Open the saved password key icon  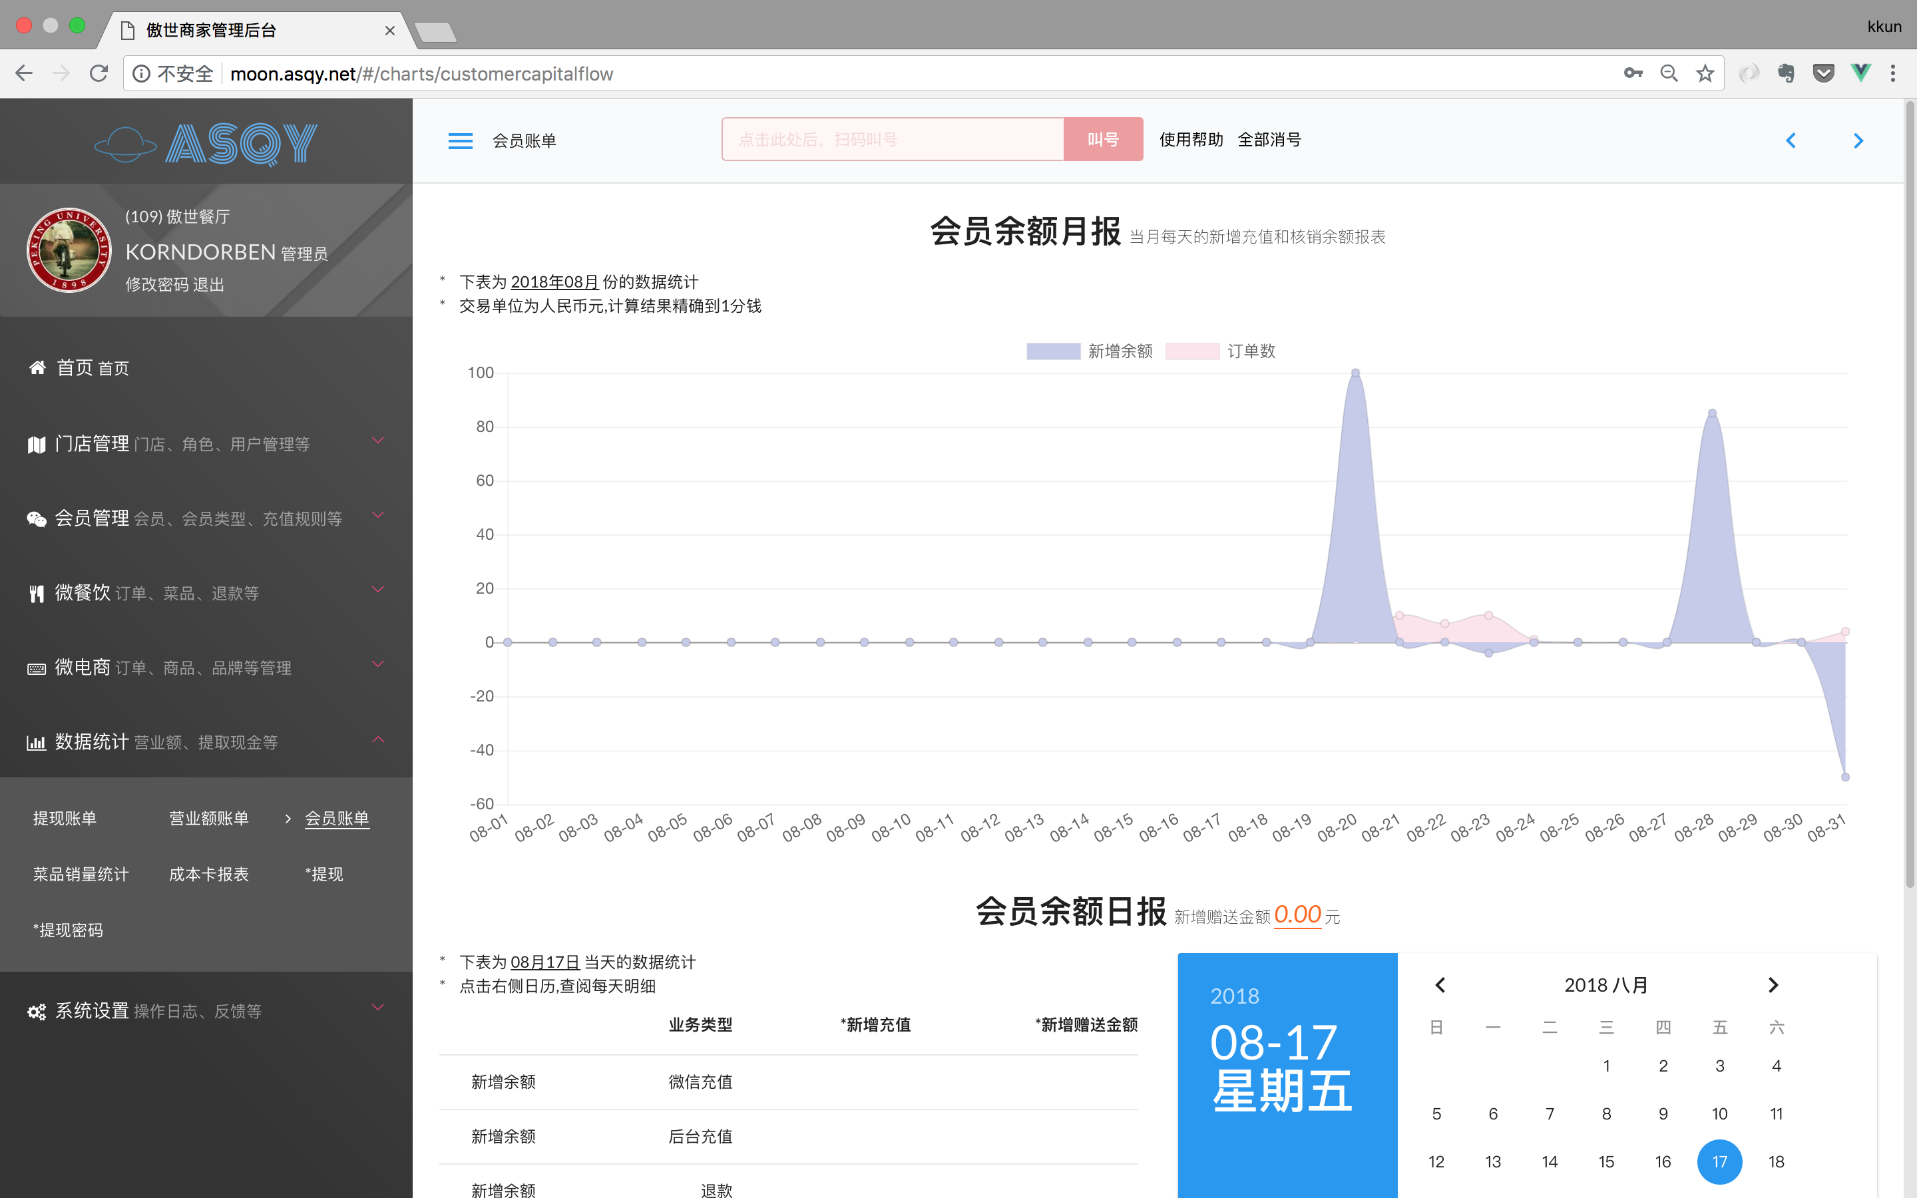click(x=1633, y=74)
